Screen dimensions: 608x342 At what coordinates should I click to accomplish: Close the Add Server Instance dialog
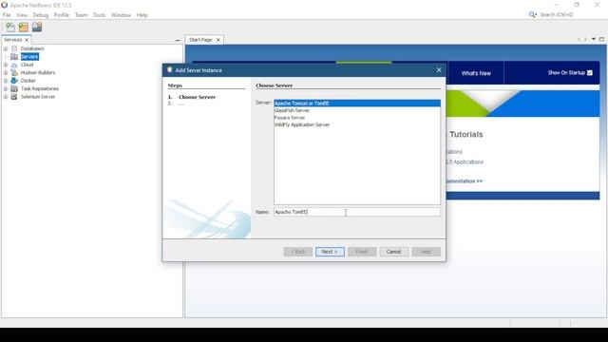(439, 69)
